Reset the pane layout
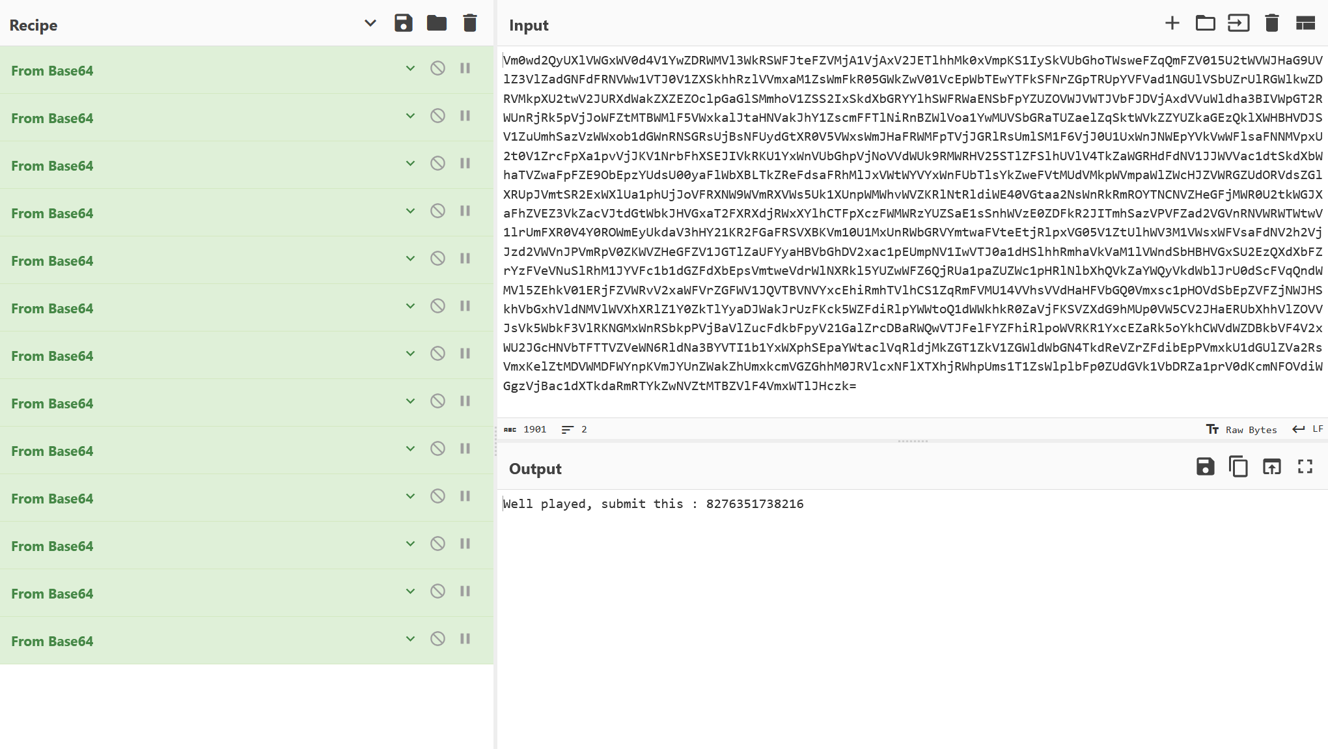1328x749 pixels. pyautogui.click(x=1305, y=23)
